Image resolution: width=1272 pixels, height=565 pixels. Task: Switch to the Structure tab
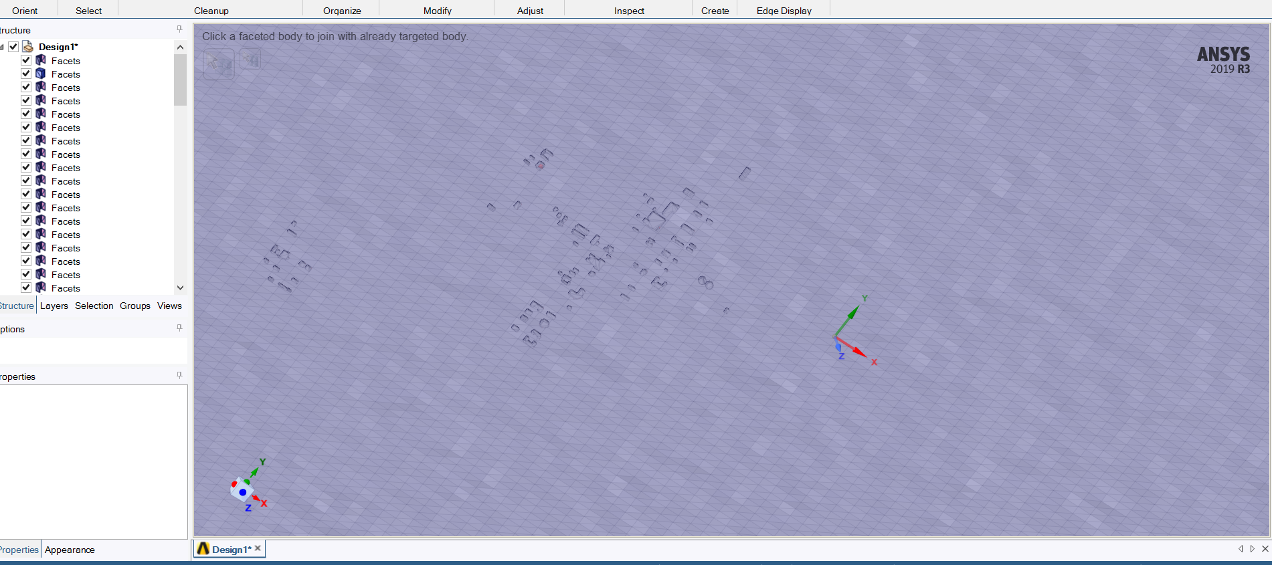coord(17,306)
